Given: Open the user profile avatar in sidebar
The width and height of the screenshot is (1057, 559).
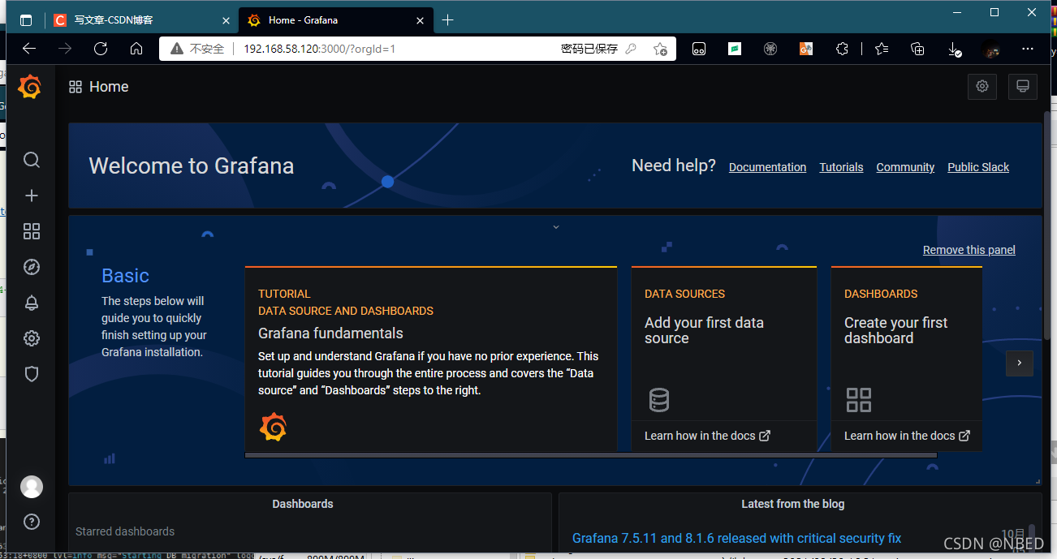Looking at the screenshot, I should click(32, 486).
